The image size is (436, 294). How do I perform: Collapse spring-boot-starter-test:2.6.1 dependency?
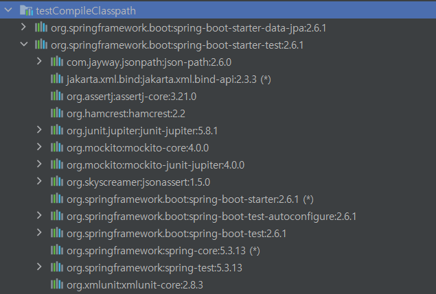[x=24, y=44]
